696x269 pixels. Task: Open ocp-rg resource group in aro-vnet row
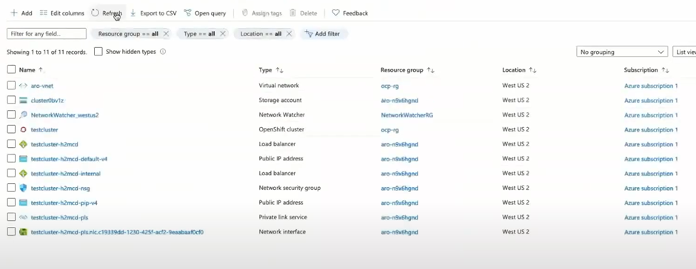[389, 86]
